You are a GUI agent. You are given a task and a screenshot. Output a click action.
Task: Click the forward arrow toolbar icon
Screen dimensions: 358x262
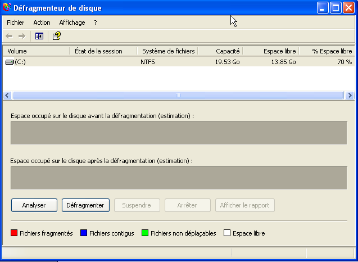click(22, 36)
